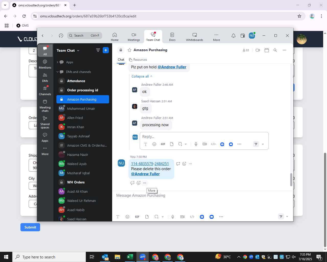Open Meeting chats in sidebar
The height and width of the screenshot is (262, 327).
(x=45, y=106)
